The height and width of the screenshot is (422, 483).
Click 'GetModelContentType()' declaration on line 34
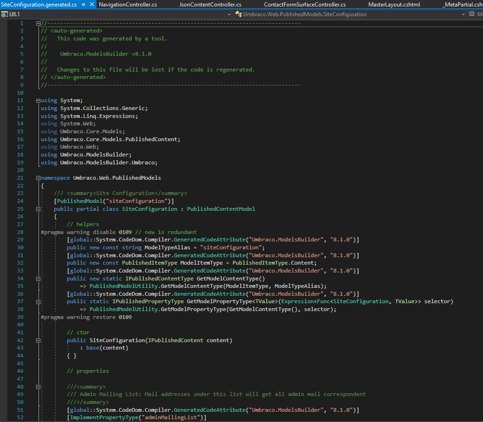click(231, 279)
